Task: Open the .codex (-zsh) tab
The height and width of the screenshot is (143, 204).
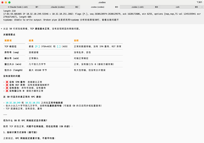Action: click(x=140, y=7)
